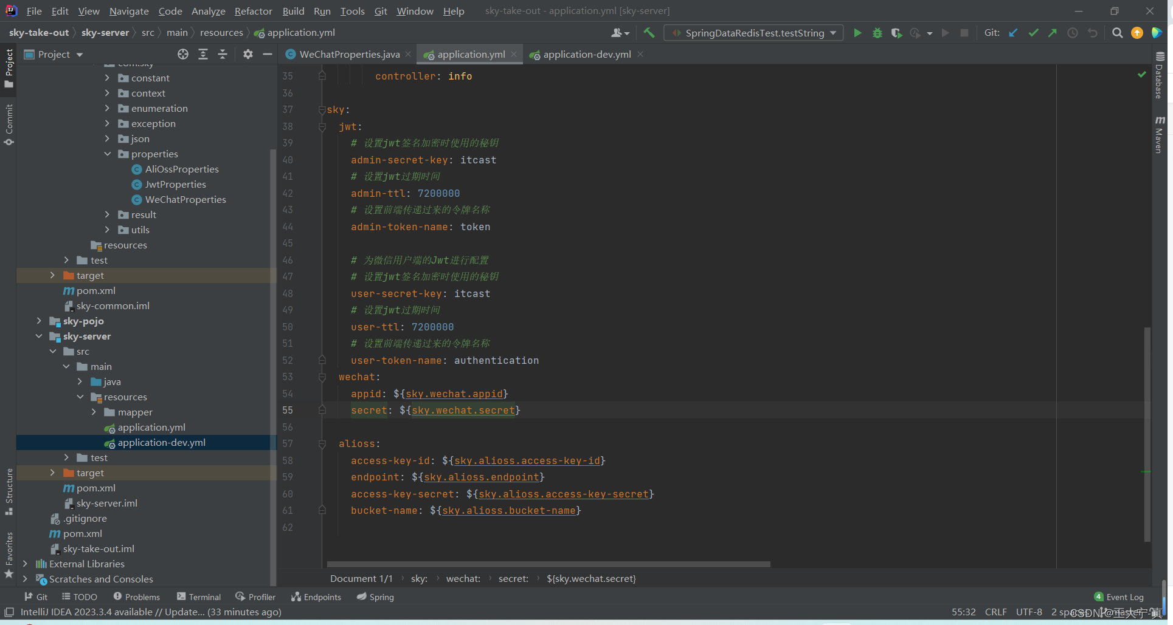Image resolution: width=1173 pixels, height=625 pixels.
Task: Select WeChatProperties class in project tree
Action: click(x=185, y=199)
